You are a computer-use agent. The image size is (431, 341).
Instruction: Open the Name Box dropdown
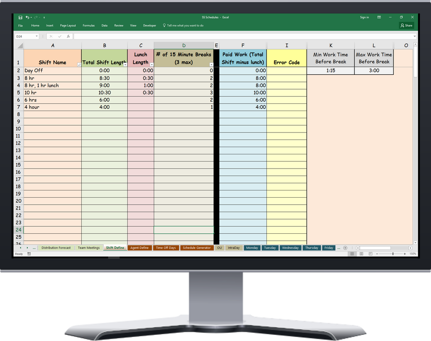point(36,36)
